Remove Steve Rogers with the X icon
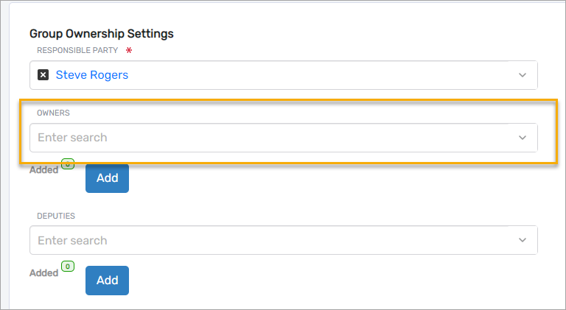 click(43, 75)
